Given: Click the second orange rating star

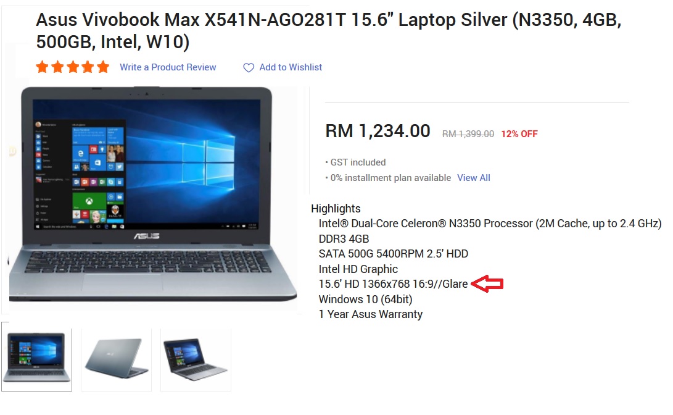Looking at the screenshot, I should point(57,67).
